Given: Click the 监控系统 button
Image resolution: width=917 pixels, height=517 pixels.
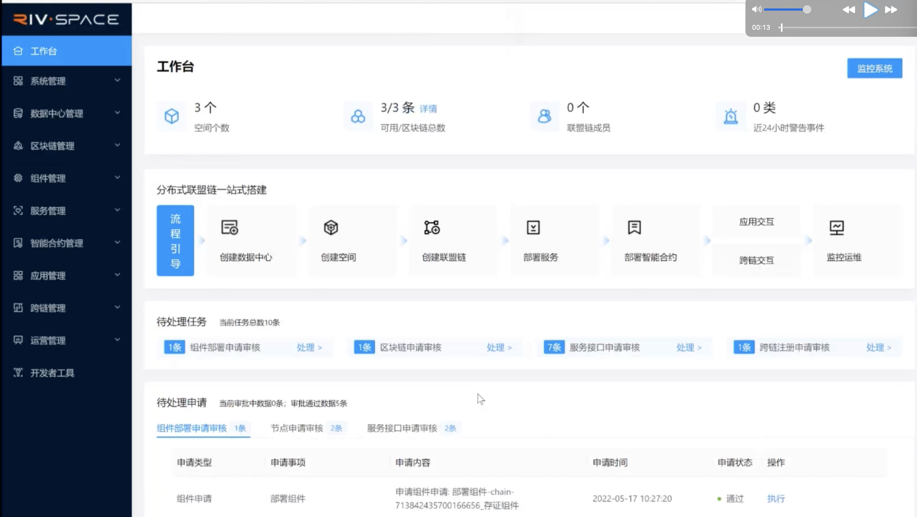Looking at the screenshot, I should [x=875, y=68].
